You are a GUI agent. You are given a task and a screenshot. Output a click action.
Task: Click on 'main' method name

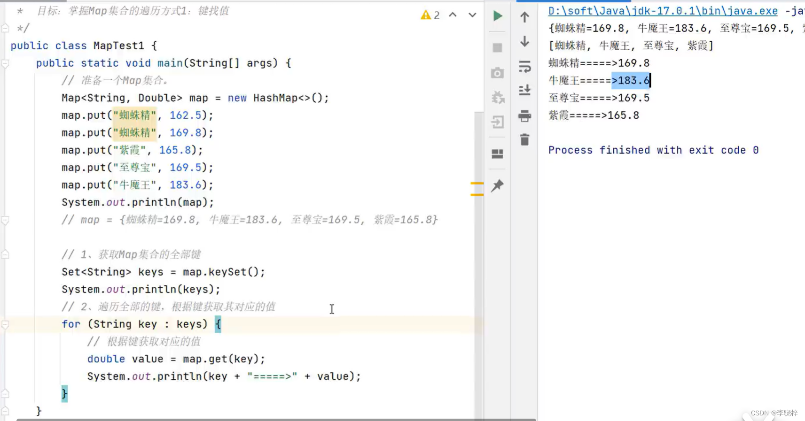pos(170,63)
